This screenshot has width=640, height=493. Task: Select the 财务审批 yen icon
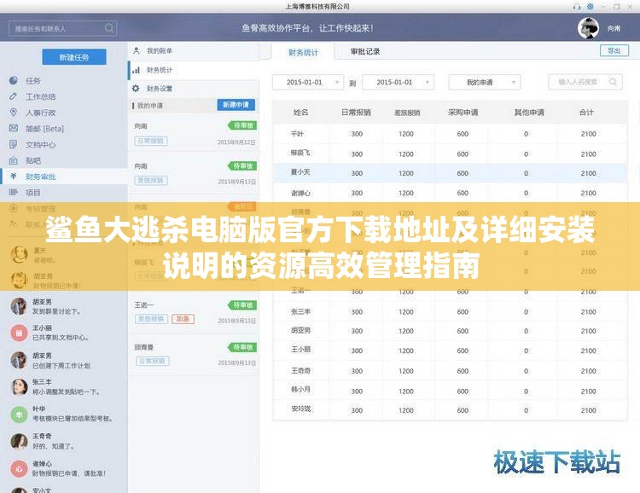click(14, 177)
